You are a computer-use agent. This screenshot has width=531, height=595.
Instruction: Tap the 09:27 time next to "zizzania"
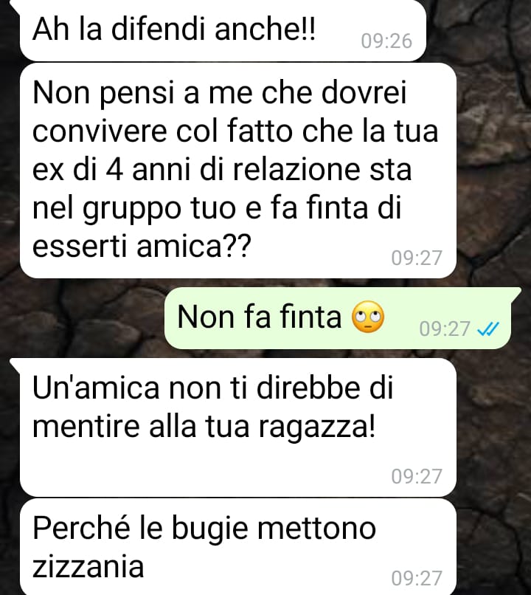(417, 578)
